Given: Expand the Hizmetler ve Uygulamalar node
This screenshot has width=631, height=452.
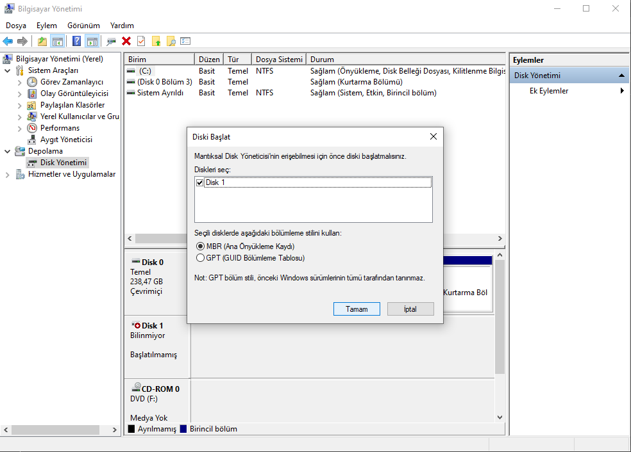Looking at the screenshot, I should pos(7,175).
